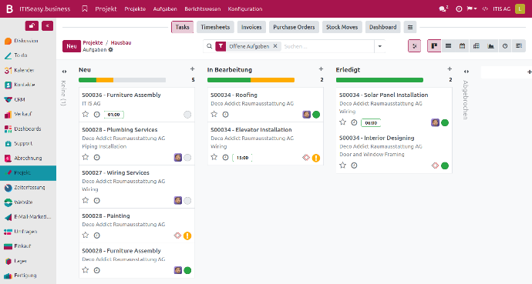Toggle the grey status circle on Plumbing Services
The image size is (532, 284).
click(187, 158)
